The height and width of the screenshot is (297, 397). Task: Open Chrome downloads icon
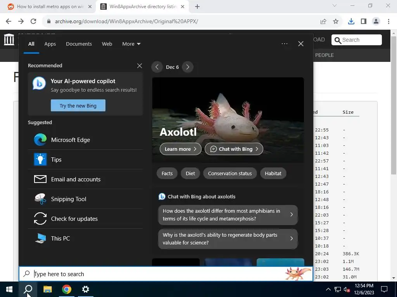tap(351, 22)
